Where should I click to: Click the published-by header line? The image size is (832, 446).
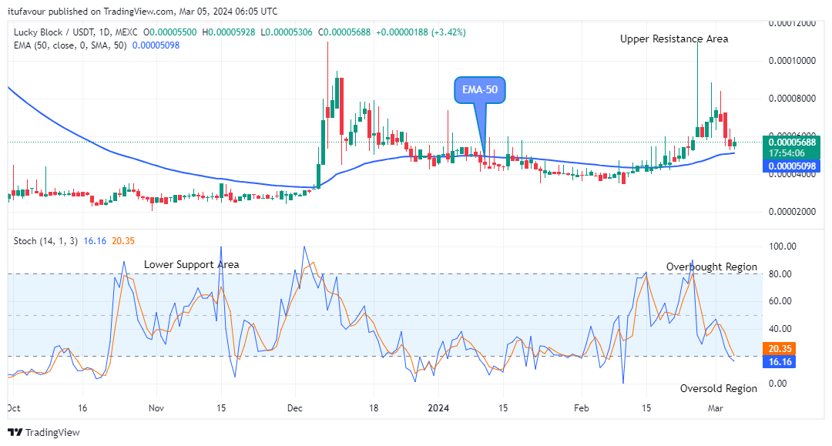tap(143, 11)
